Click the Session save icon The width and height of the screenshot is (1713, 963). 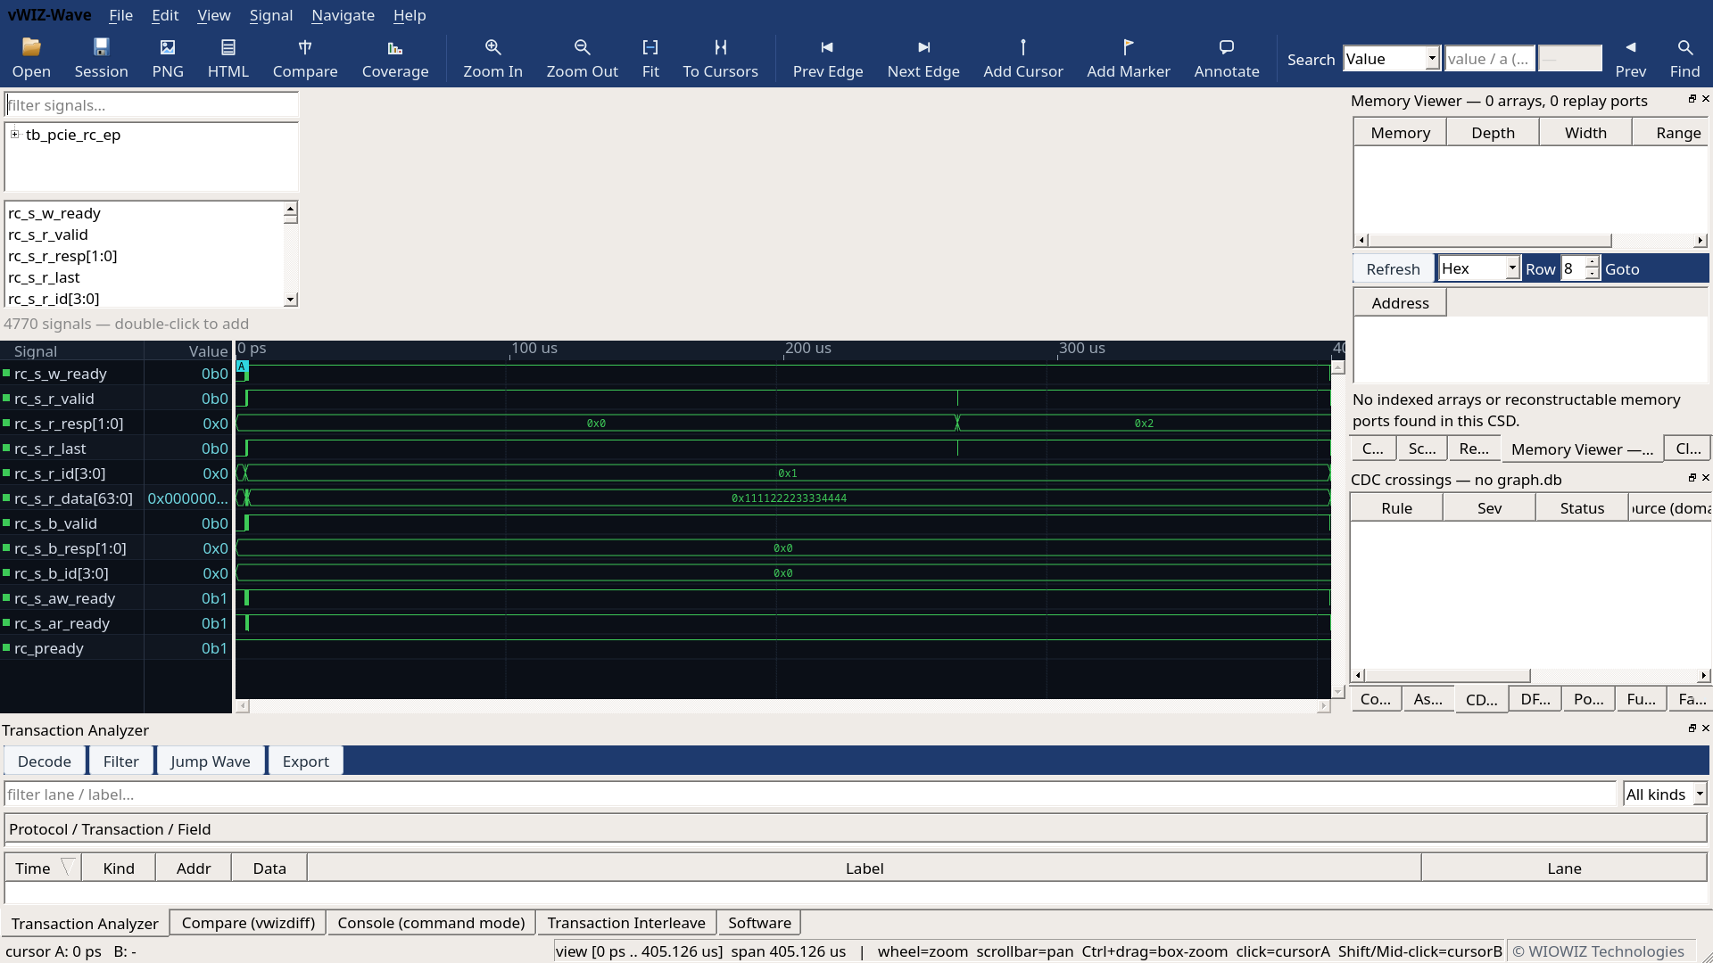(101, 58)
